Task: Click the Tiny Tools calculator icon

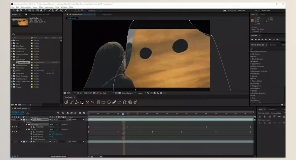Action: coord(98,102)
